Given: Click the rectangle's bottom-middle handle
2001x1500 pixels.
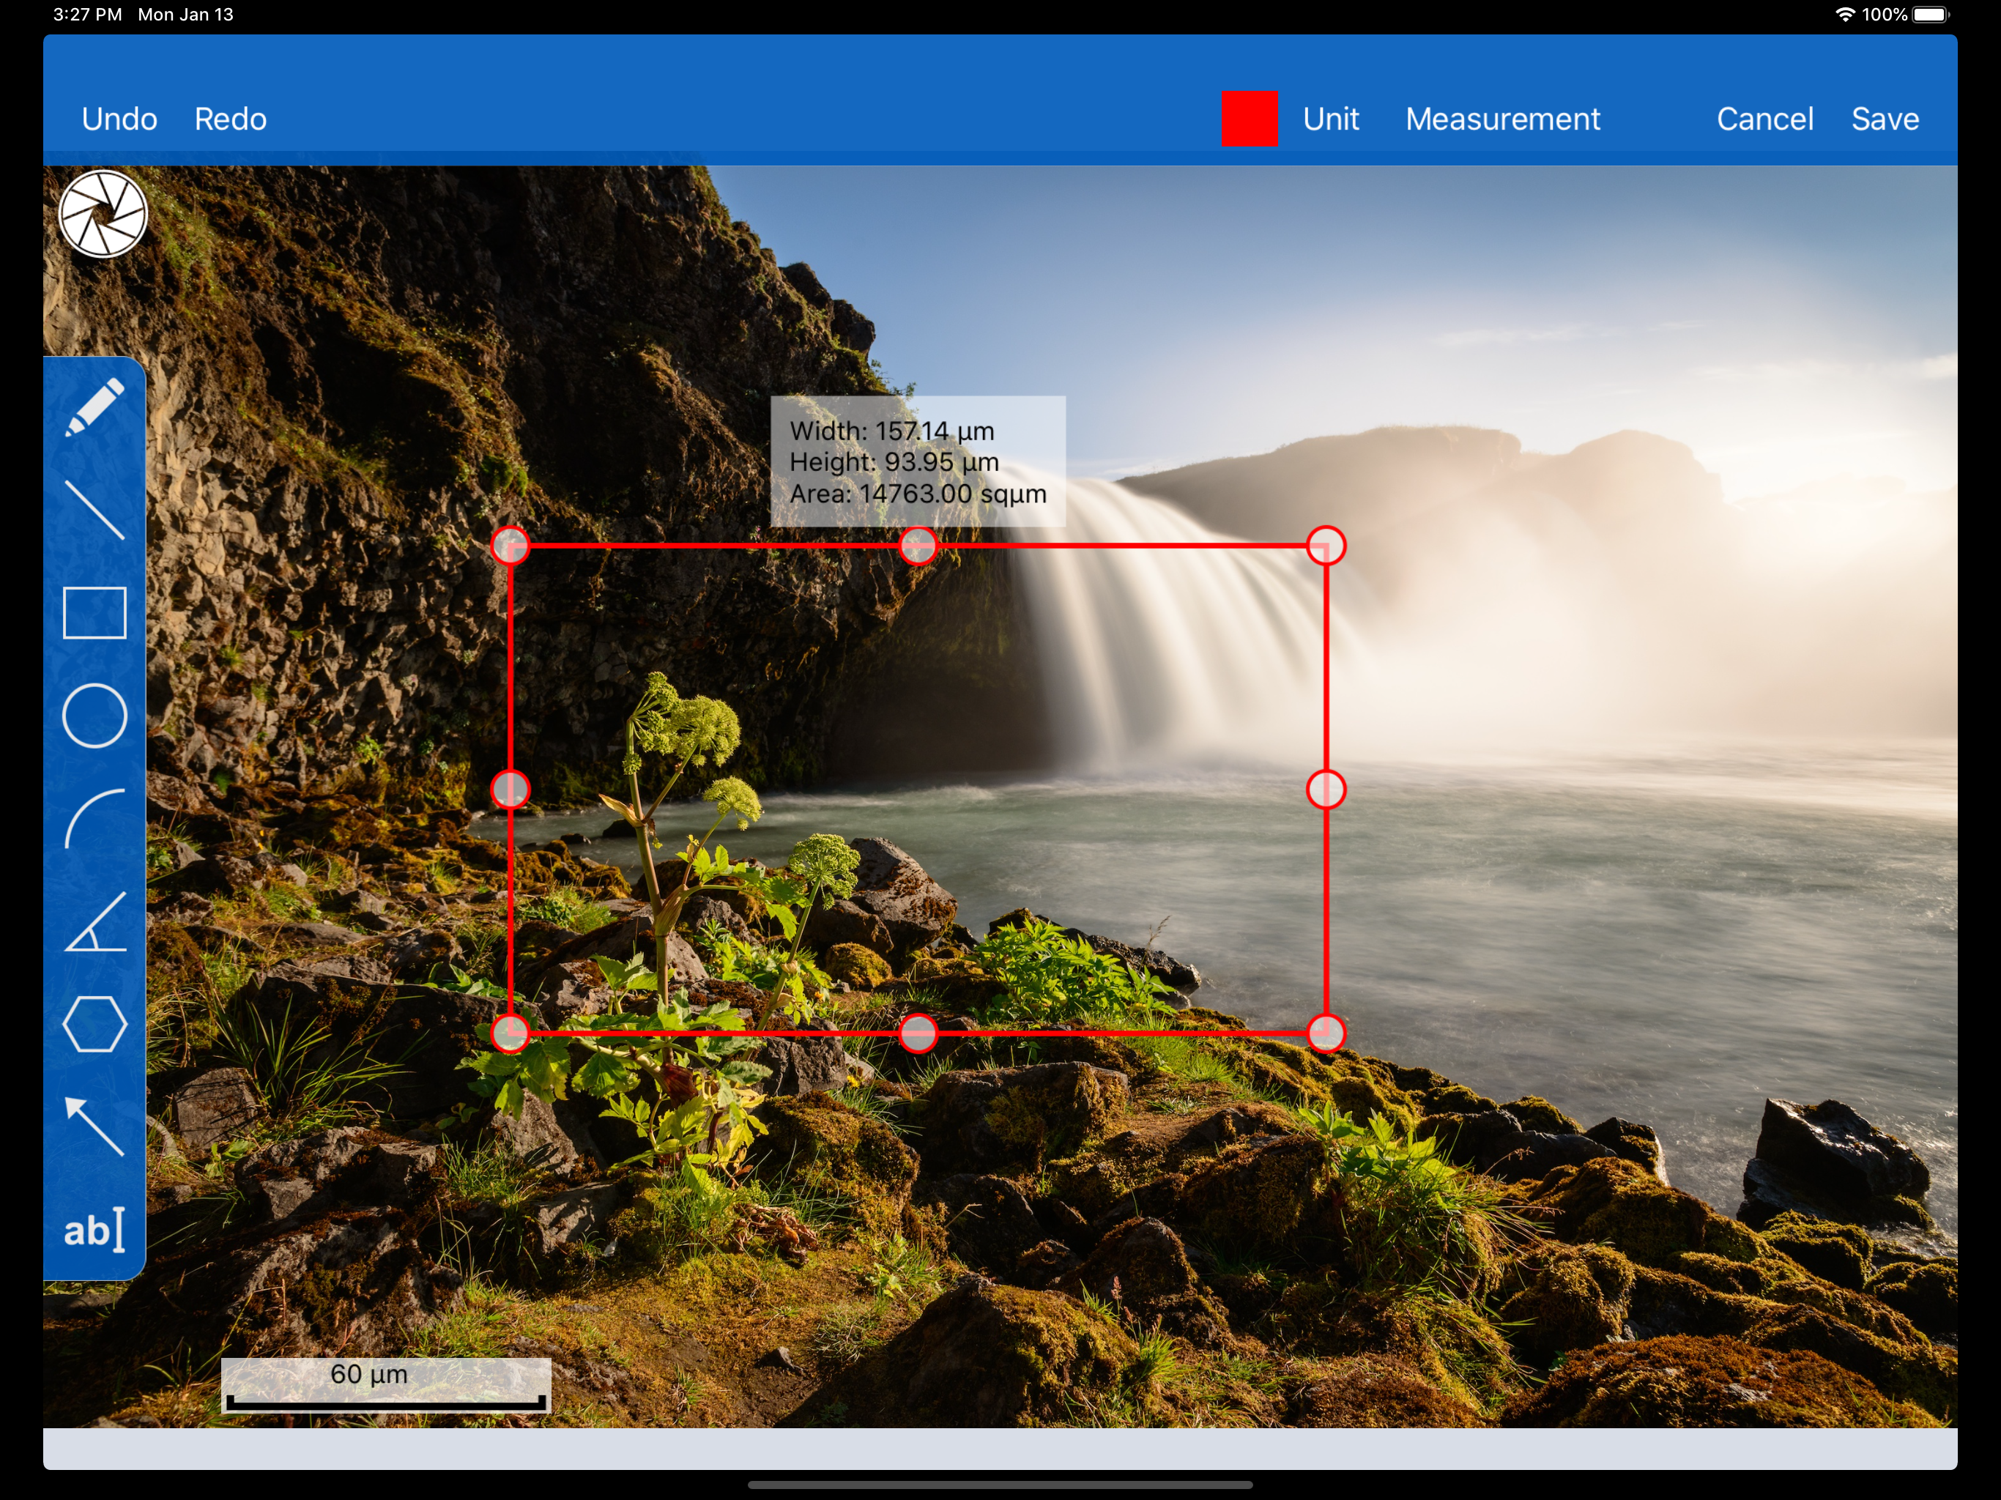Looking at the screenshot, I should pos(918,1033).
